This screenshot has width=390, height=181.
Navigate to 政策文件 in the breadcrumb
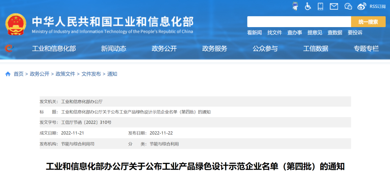pos(65,74)
